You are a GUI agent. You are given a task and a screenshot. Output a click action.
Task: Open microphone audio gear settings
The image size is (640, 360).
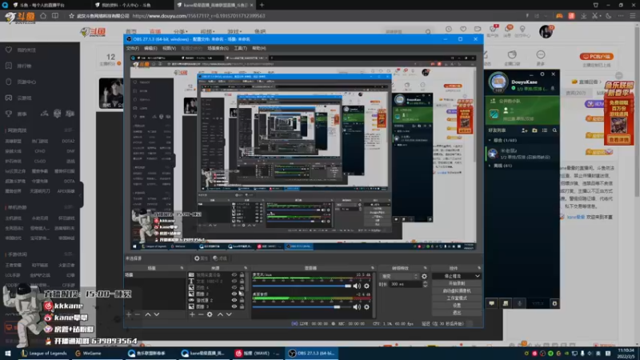coord(366,286)
